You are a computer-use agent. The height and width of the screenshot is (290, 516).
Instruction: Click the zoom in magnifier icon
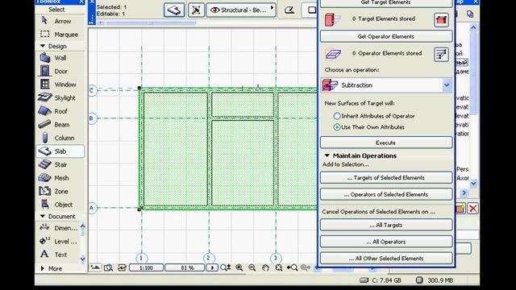point(239,267)
